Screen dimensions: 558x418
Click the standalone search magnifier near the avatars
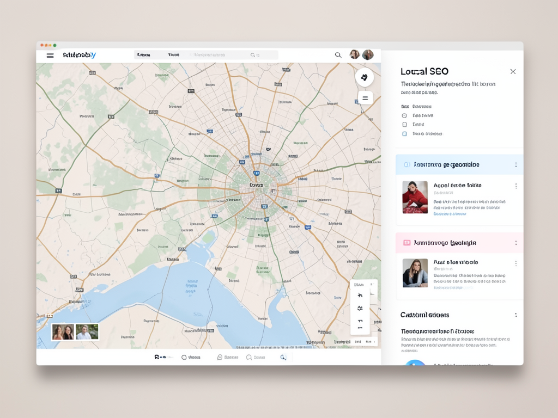pyautogui.click(x=338, y=55)
